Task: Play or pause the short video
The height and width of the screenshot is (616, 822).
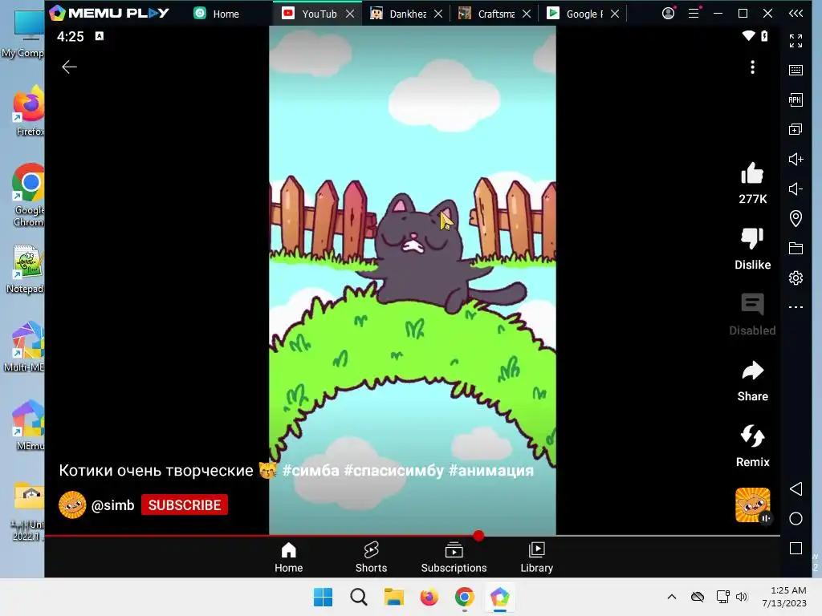Action: (412, 280)
